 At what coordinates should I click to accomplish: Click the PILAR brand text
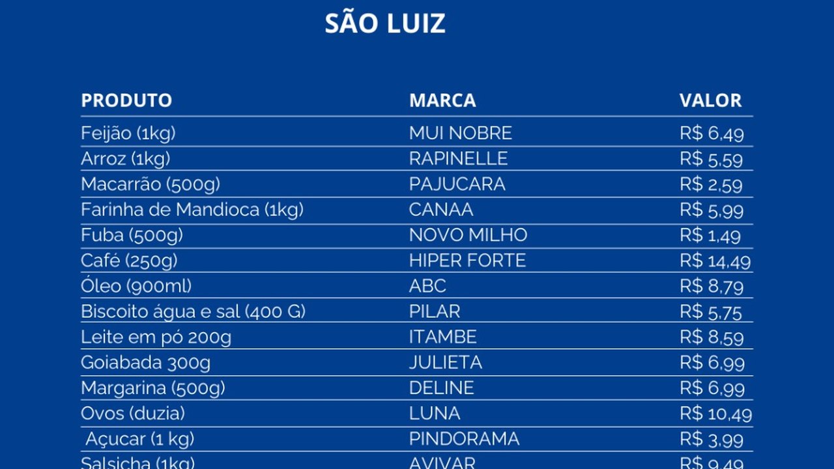click(435, 311)
